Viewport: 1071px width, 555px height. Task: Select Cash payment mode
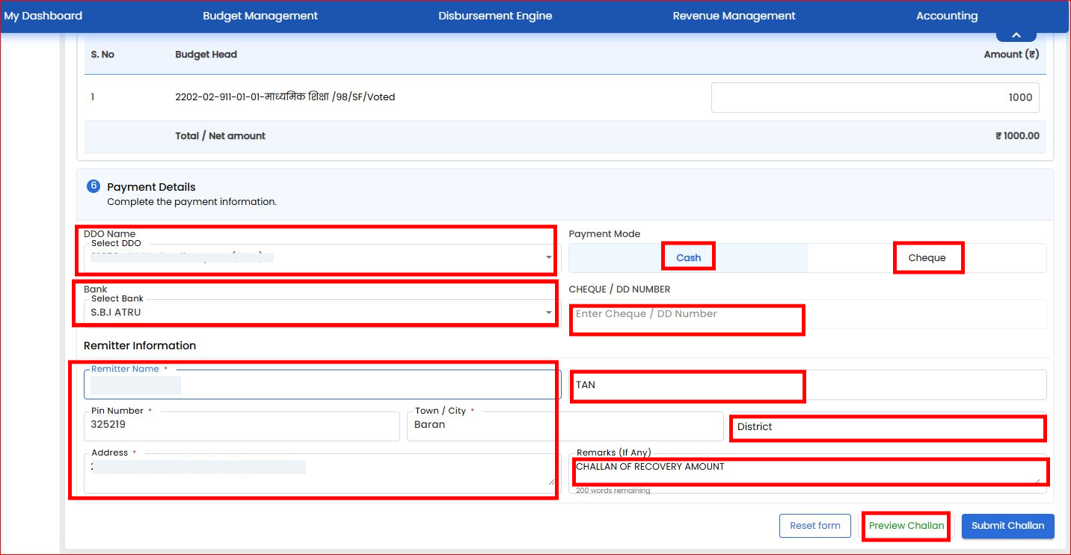coord(688,258)
